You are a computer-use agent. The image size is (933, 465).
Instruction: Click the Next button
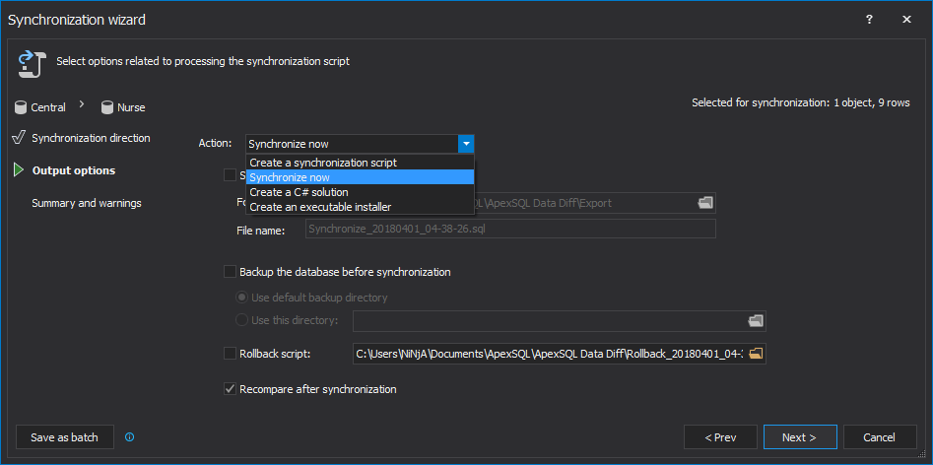click(800, 437)
